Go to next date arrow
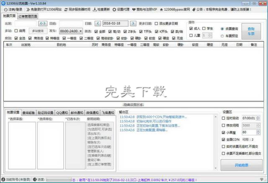Image resolution: width=268 pixels, height=183 pixels. pos(133,24)
